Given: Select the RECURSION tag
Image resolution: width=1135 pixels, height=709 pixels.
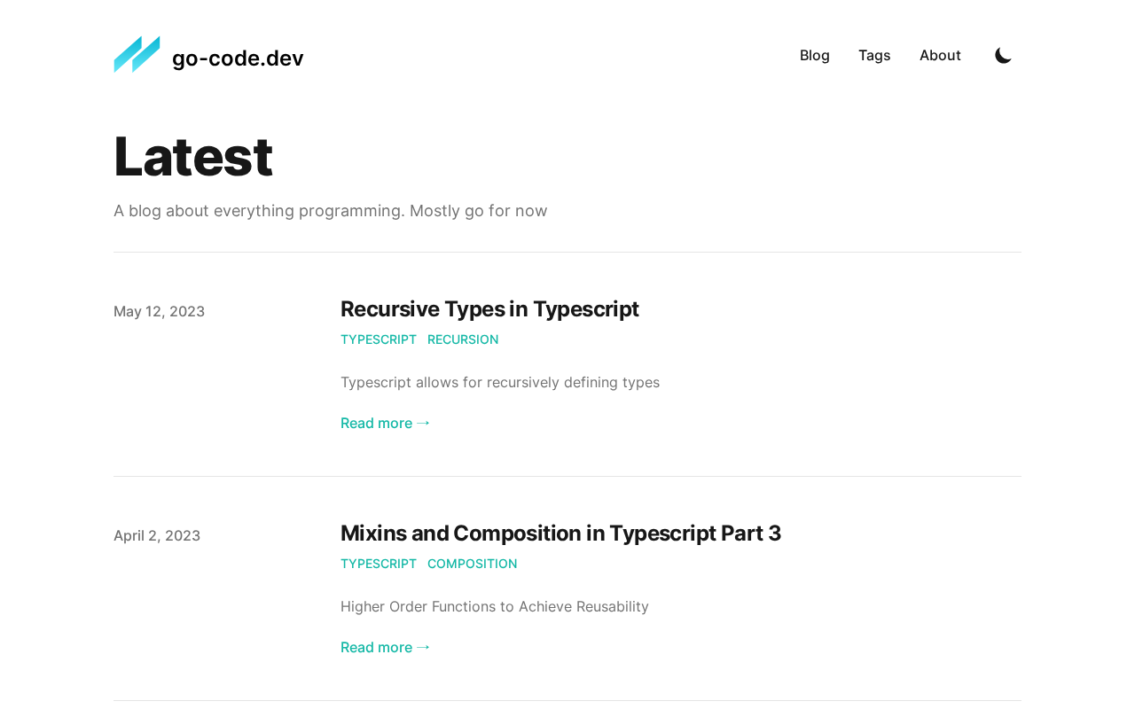Looking at the screenshot, I should (463, 339).
